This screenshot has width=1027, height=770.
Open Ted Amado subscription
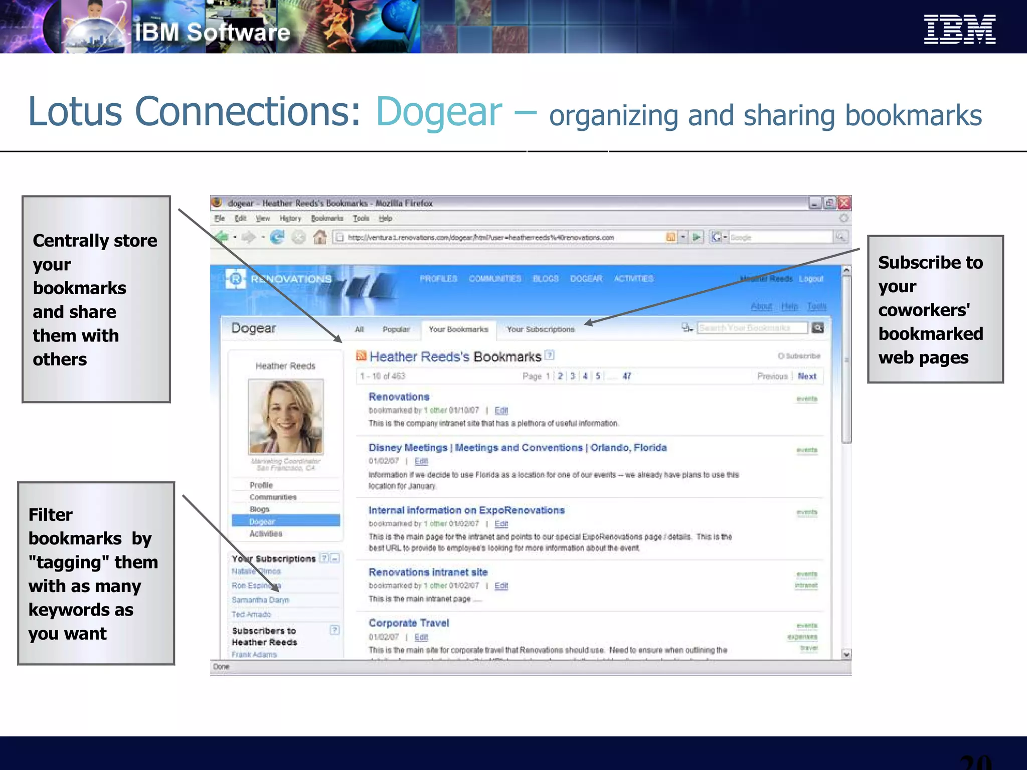251,614
